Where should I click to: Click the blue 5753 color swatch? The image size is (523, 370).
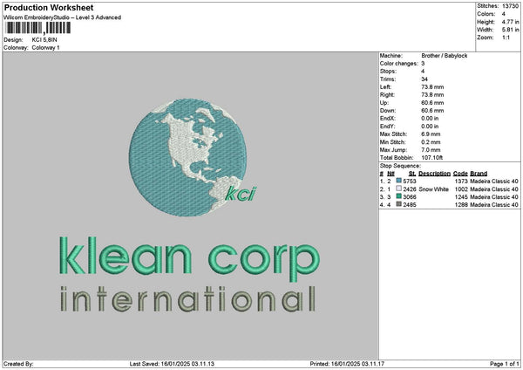coord(398,181)
